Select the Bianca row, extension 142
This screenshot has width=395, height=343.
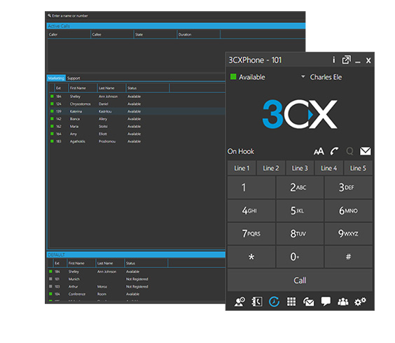(137, 119)
